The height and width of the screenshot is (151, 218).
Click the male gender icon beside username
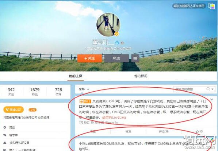click(x=117, y=43)
